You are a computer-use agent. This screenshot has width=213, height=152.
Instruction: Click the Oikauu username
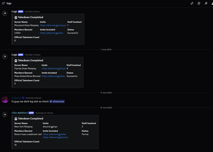coord(16,98)
